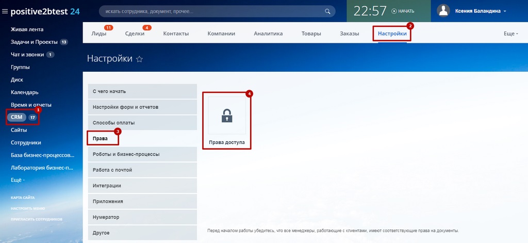Expand Ещё in left sidebar
528x243 pixels.
coord(18,180)
